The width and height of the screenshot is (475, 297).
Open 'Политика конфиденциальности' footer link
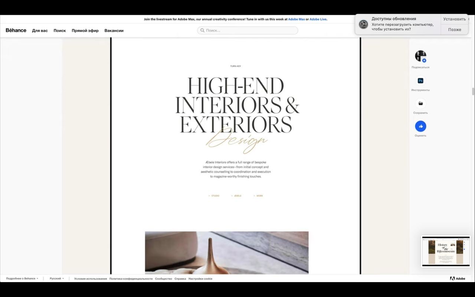131,278
